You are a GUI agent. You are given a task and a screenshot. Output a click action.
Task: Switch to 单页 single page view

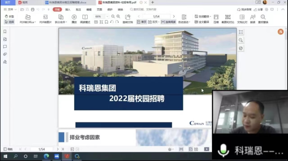click(142, 22)
